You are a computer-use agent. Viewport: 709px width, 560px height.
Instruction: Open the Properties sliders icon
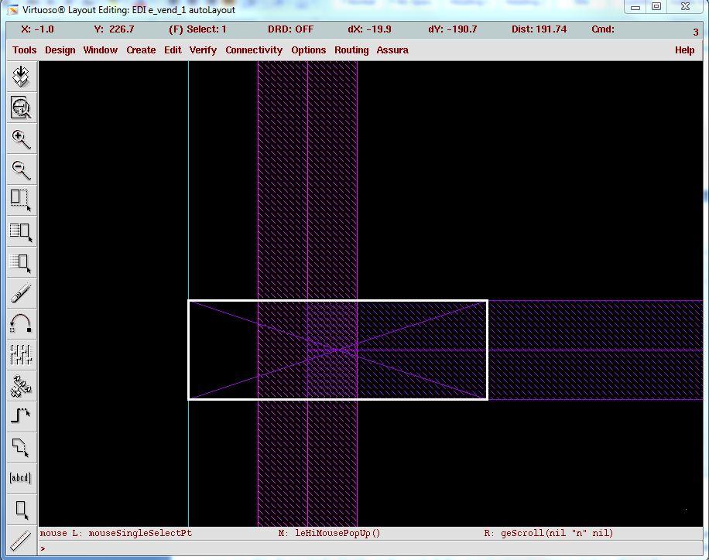(21, 354)
